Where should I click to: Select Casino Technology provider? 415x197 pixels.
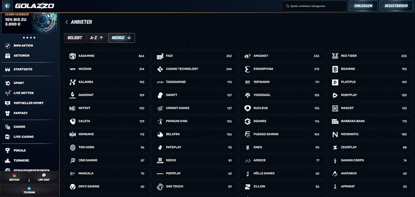pyautogui.click(x=194, y=69)
